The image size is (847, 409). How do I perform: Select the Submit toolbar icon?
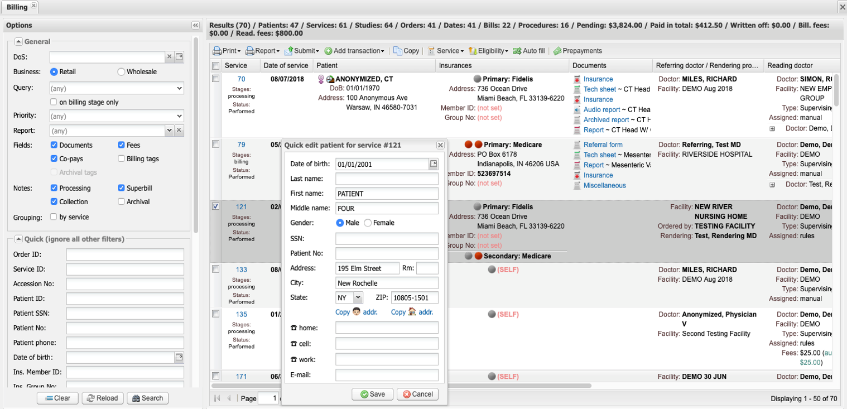(x=290, y=51)
